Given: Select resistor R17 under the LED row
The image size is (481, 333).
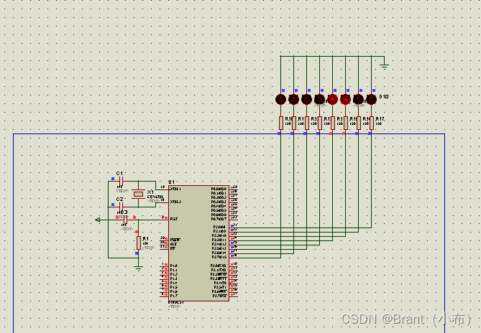Looking at the screenshot, I should [372, 123].
